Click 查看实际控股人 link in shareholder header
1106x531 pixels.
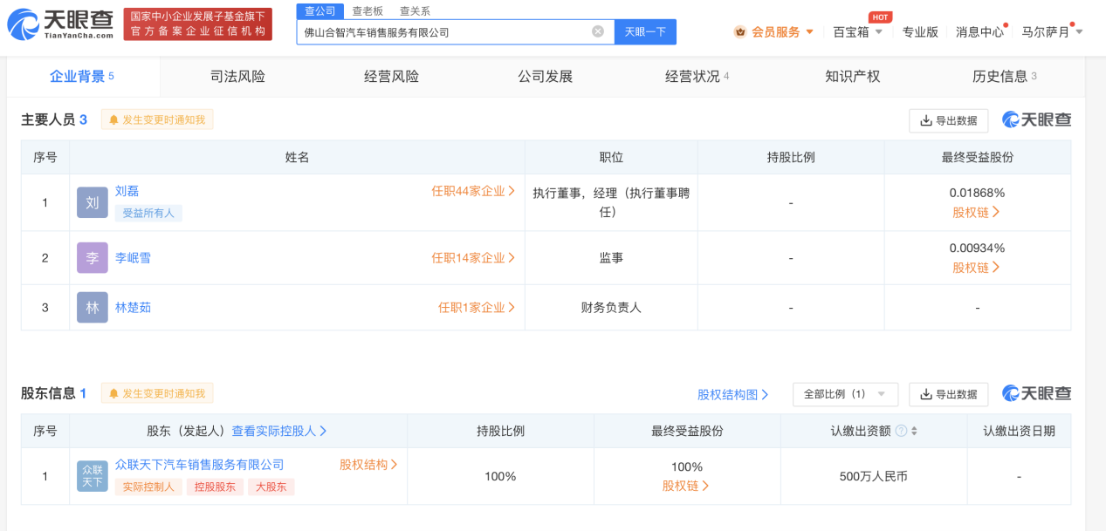click(279, 431)
